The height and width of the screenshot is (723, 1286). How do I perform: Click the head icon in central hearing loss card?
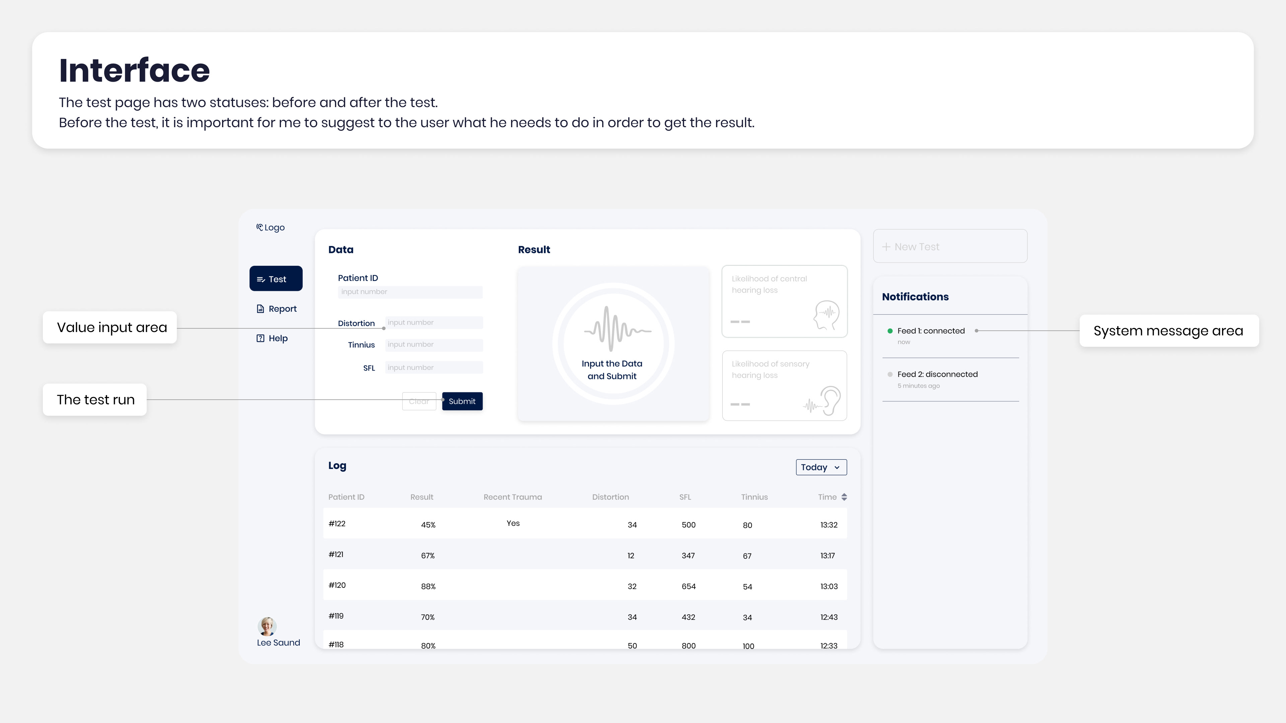pos(826,315)
